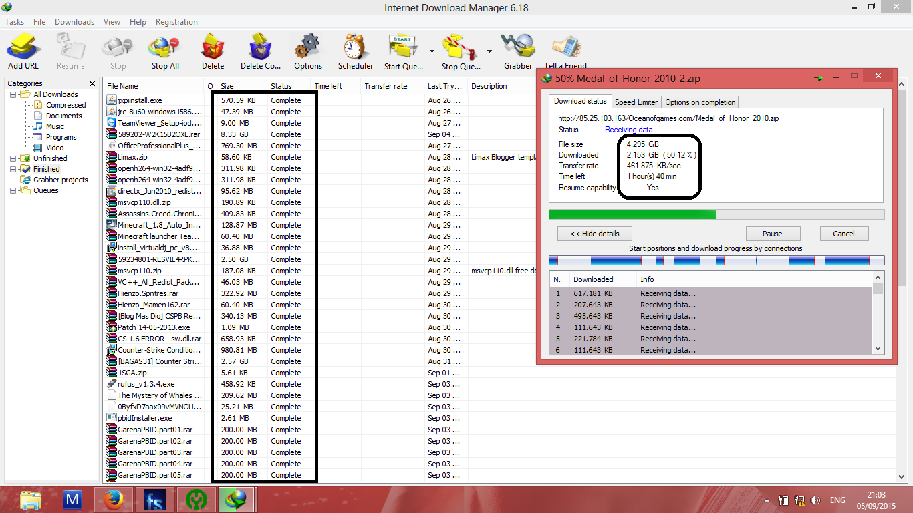Click the Hide details button
Image resolution: width=913 pixels, height=513 pixels.
pos(595,234)
